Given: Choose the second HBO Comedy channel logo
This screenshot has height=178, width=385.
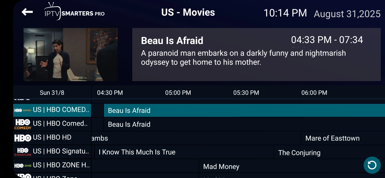Looking at the screenshot, I should pos(23,124).
